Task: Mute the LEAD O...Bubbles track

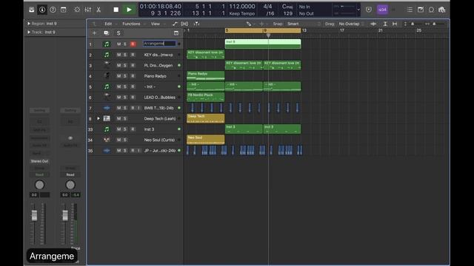Action: 118,97
